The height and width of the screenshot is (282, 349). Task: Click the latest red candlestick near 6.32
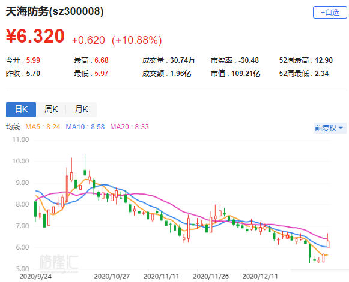pos(328,244)
